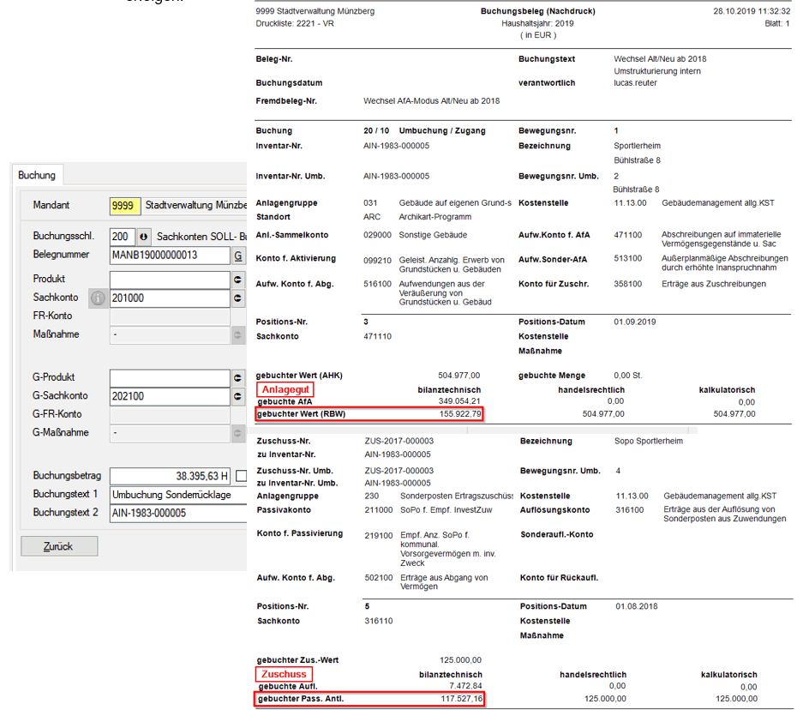
Task: Click the Buchungsschl. field containing 200
Action: [122, 236]
